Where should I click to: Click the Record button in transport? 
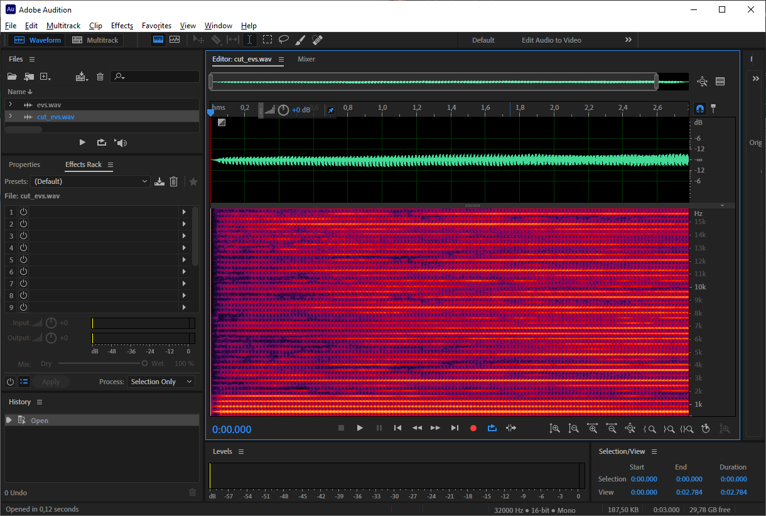pos(473,428)
